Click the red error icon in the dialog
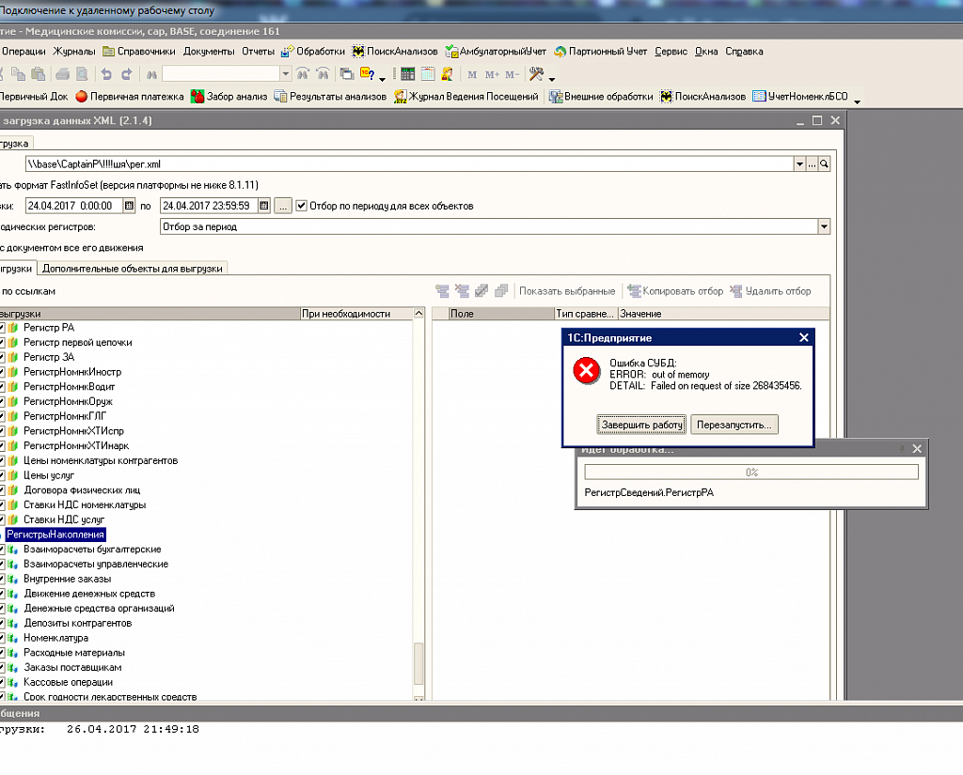Viewport: 963px width, 775px height. coord(587,372)
